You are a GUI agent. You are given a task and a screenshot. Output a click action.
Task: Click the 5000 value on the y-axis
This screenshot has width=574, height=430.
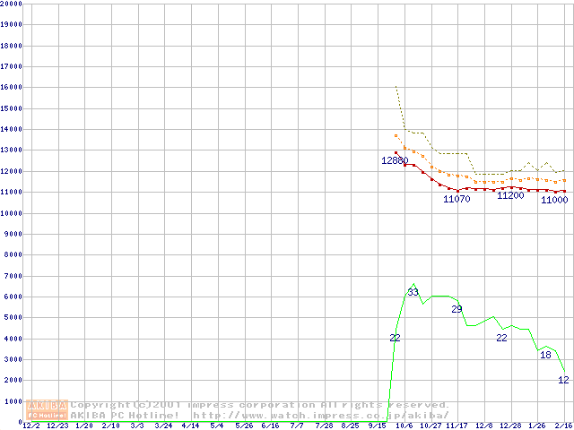click(13, 318)
